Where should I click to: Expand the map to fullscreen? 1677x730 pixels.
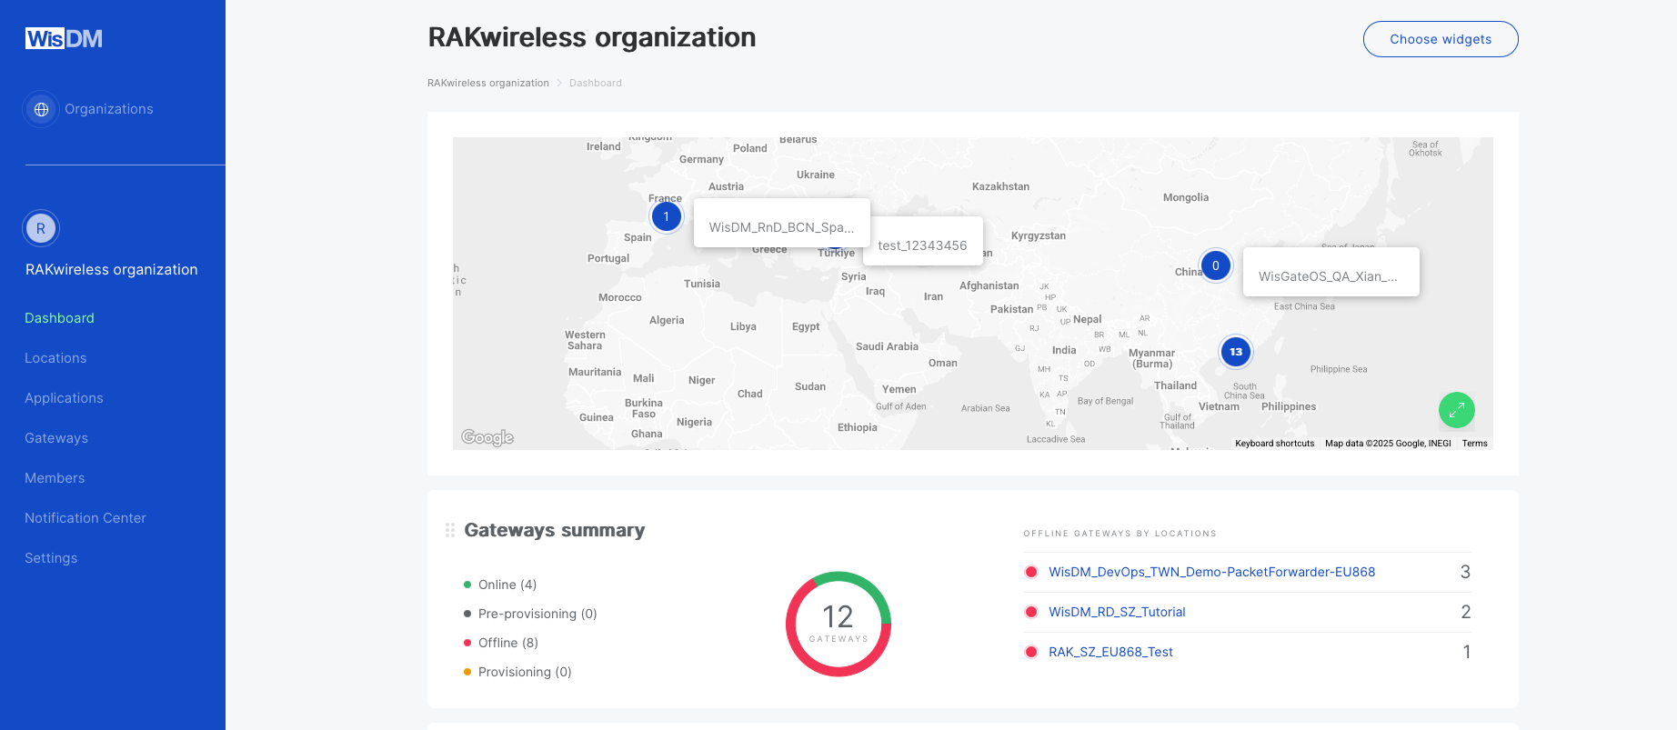[1456, 410]
